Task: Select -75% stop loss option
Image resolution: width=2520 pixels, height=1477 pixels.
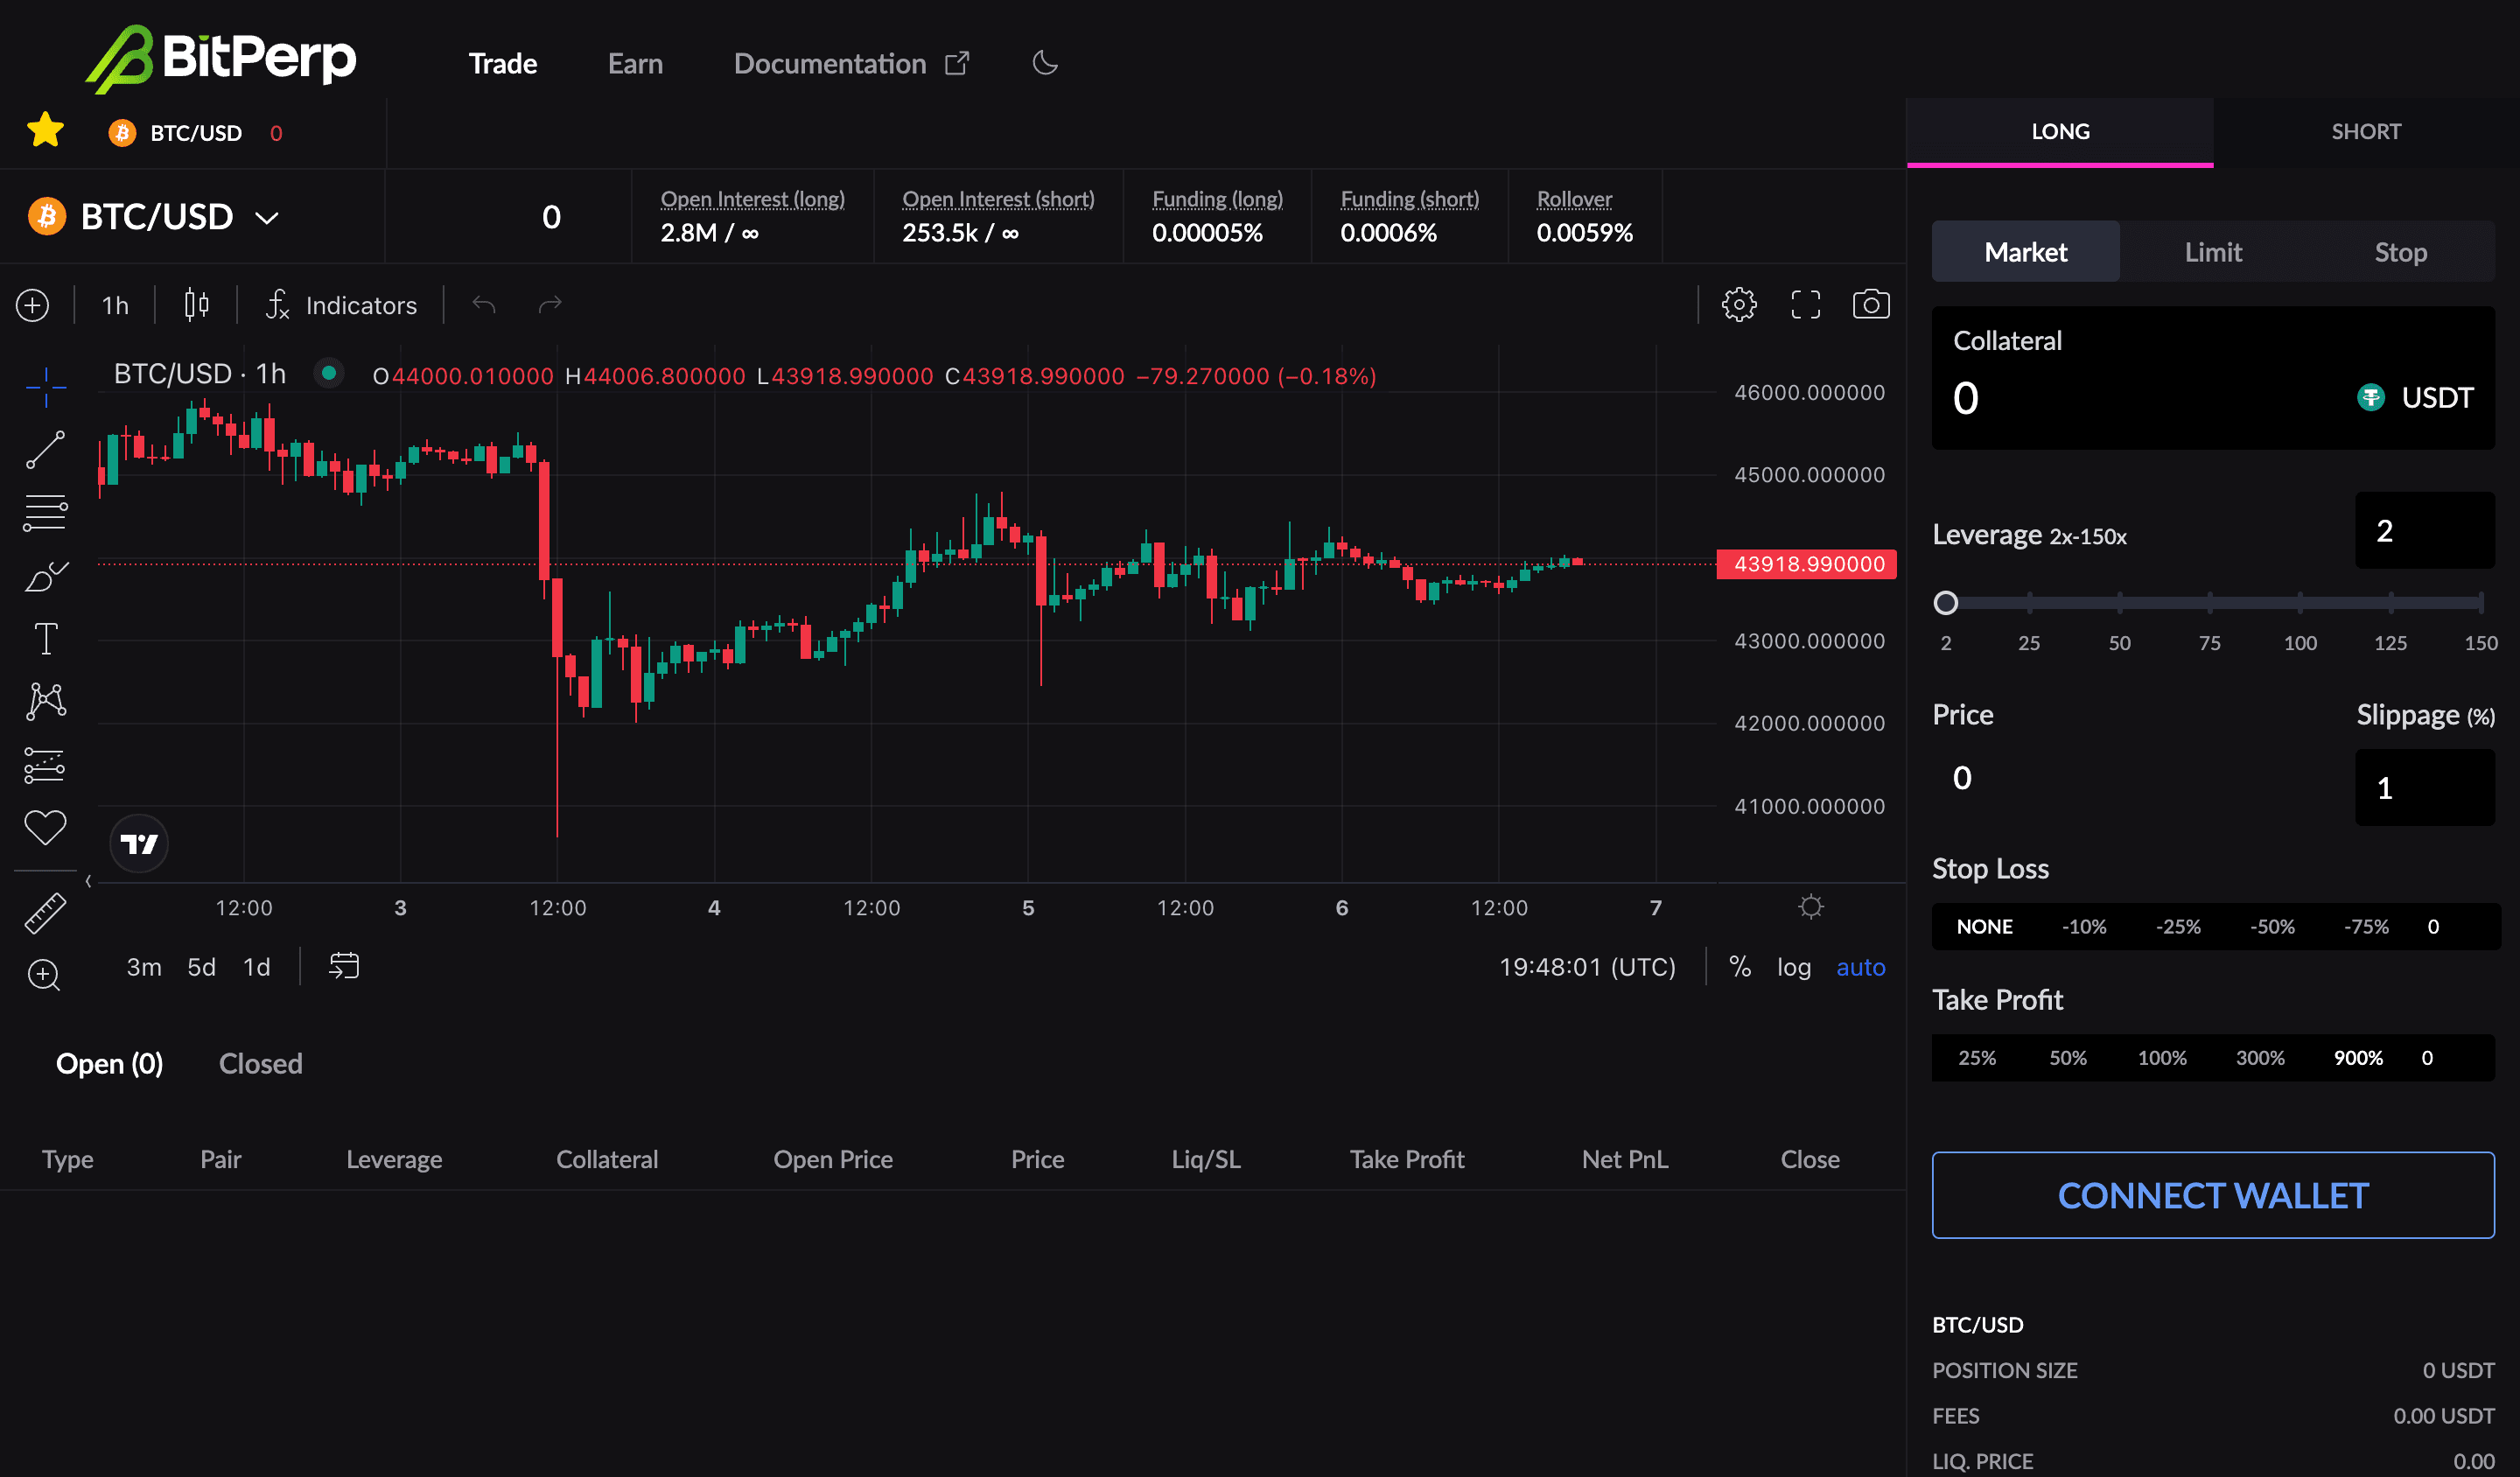Action: tap(2366, 926)
